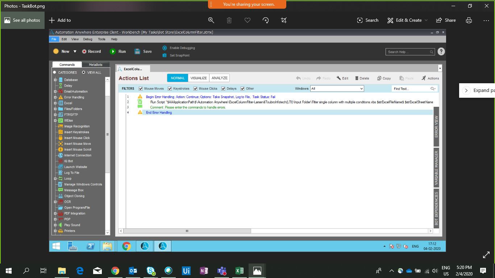Open Microsoft Teams from the taskbar
495x278 pixels.
221,270
